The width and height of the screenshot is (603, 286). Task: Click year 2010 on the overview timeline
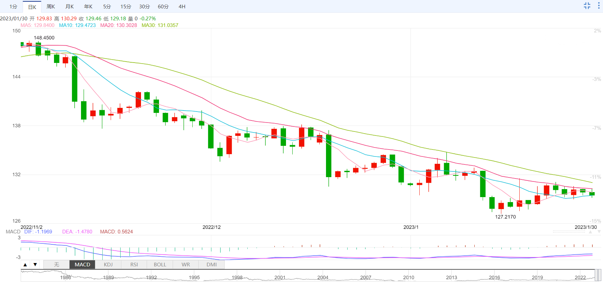tap(409, 277)
